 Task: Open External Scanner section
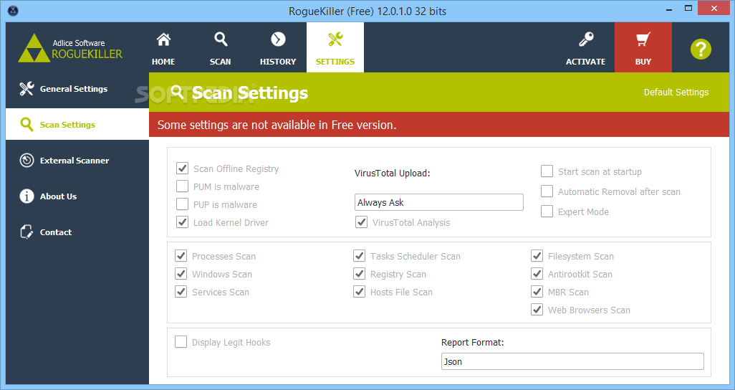pos(77,161)
